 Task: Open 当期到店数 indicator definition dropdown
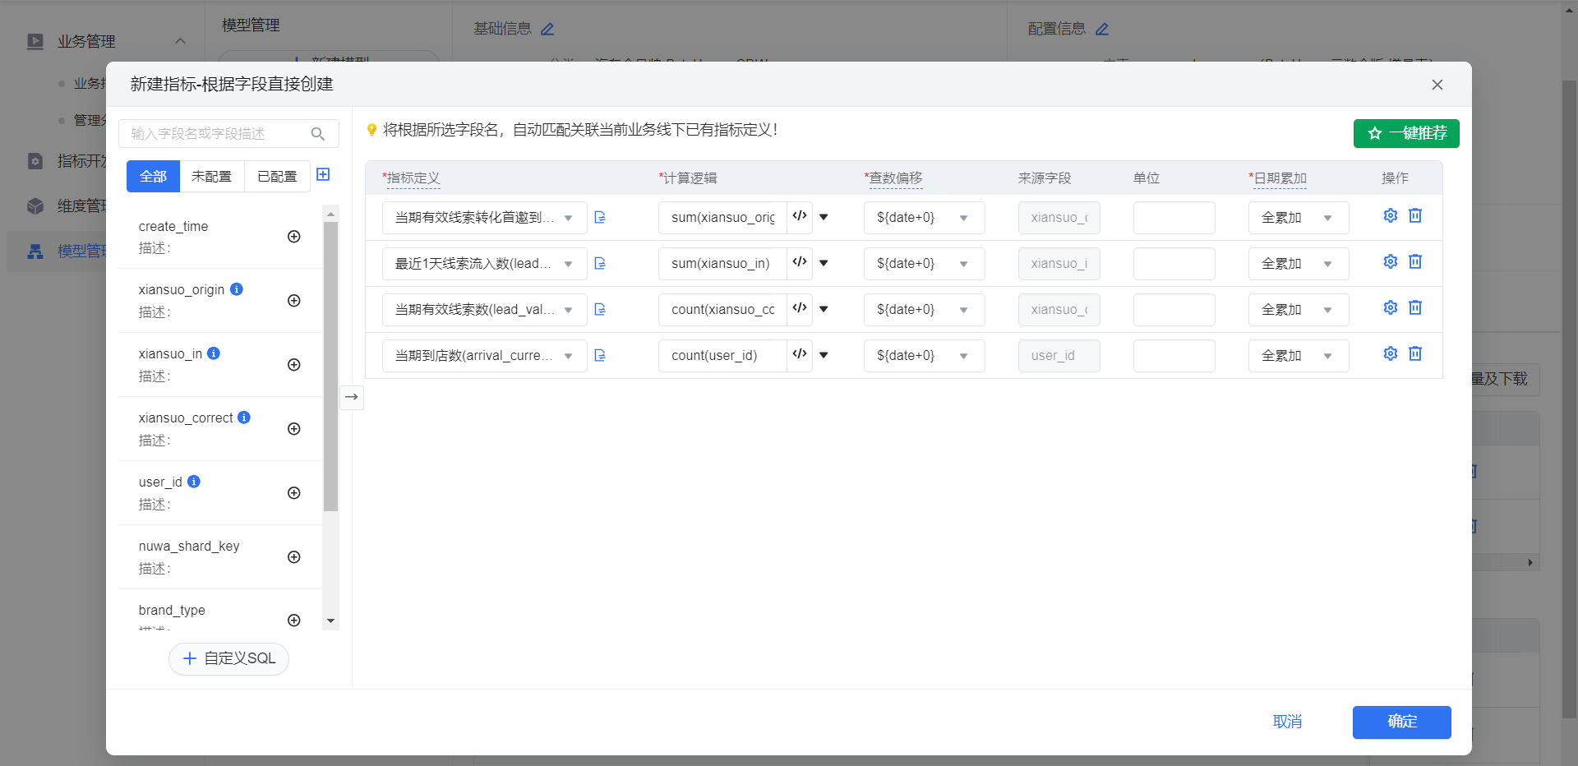485,356
